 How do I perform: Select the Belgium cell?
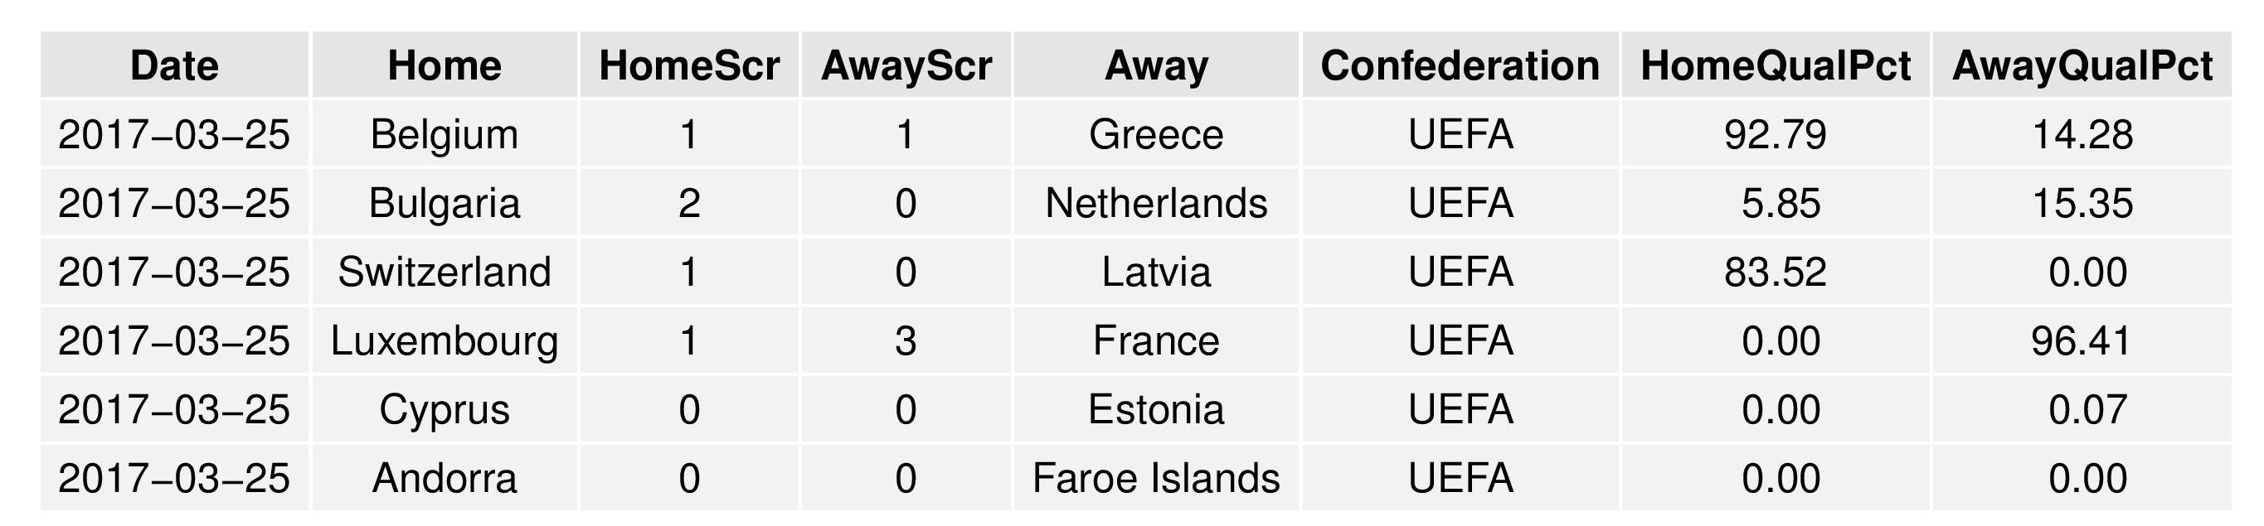click(x=444, y=134)
